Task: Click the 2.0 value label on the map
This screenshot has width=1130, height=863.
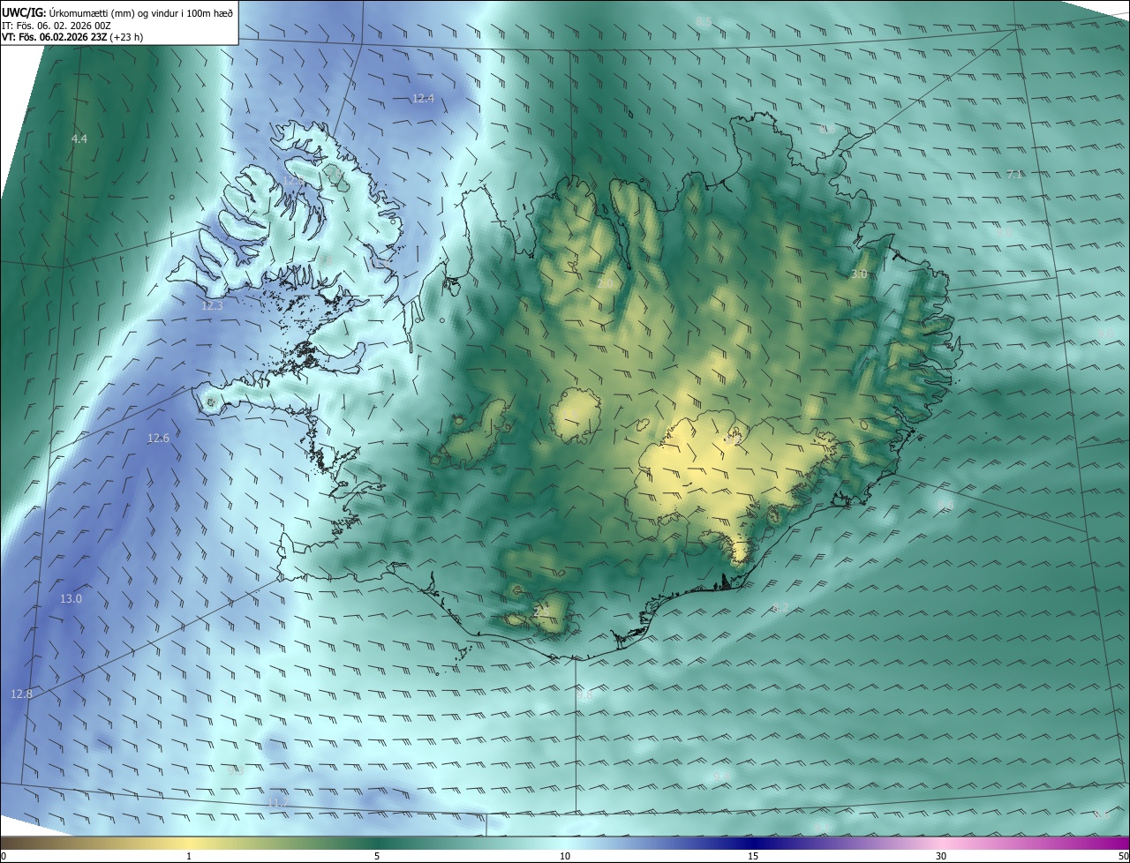Action: tap(605, 283)
